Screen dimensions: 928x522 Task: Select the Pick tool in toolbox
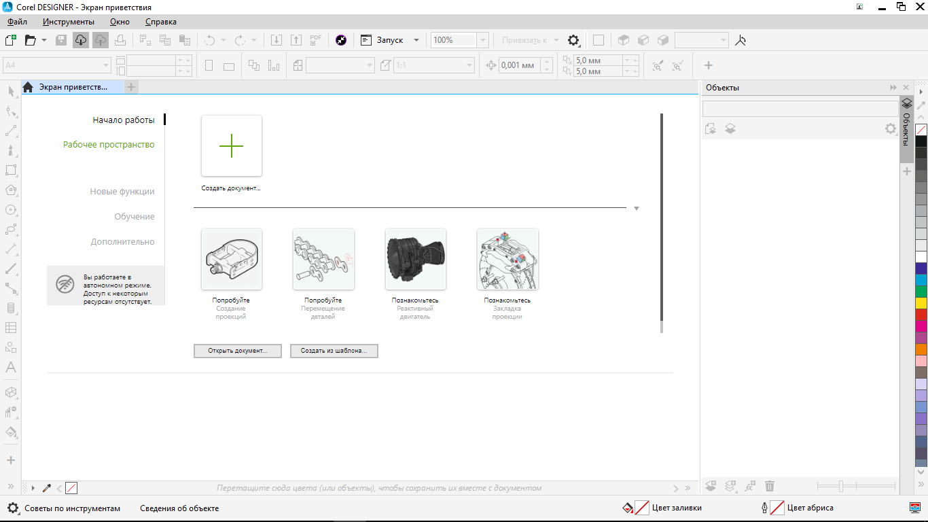11,91
